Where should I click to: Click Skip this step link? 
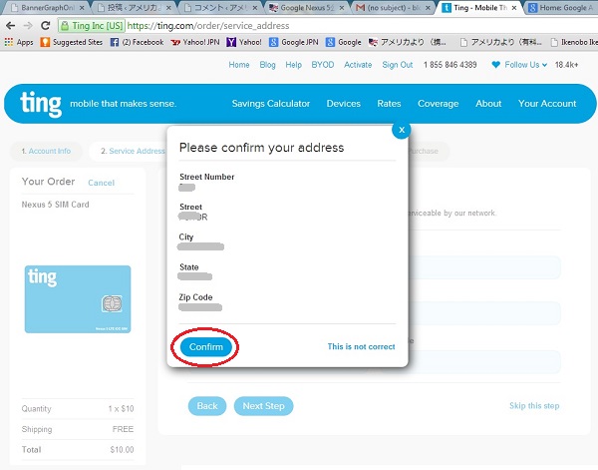tap(534, 405)
